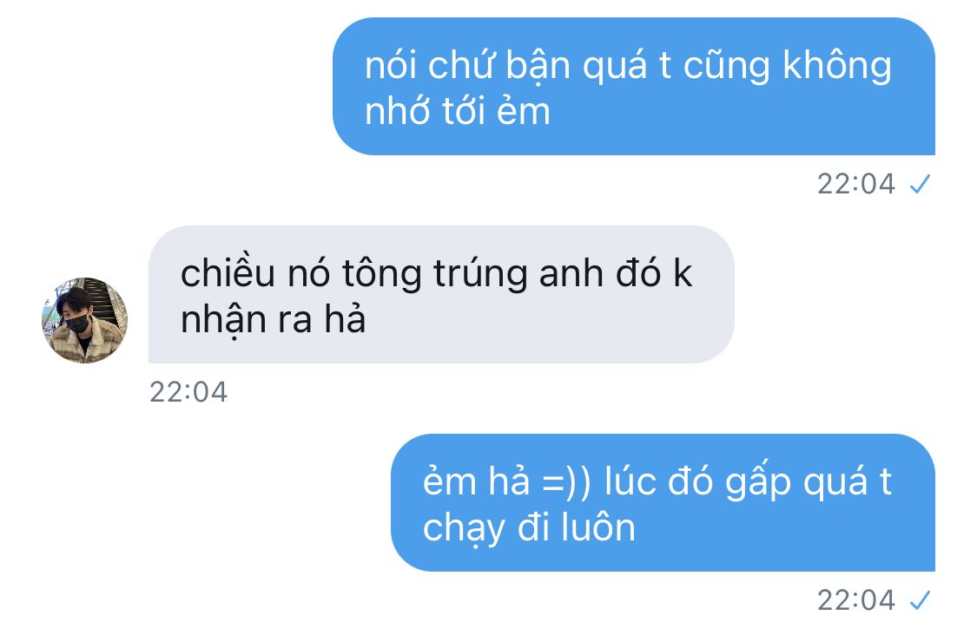Click the 22:04 timestamp under 'nhớ tới ẻm'

855,184
